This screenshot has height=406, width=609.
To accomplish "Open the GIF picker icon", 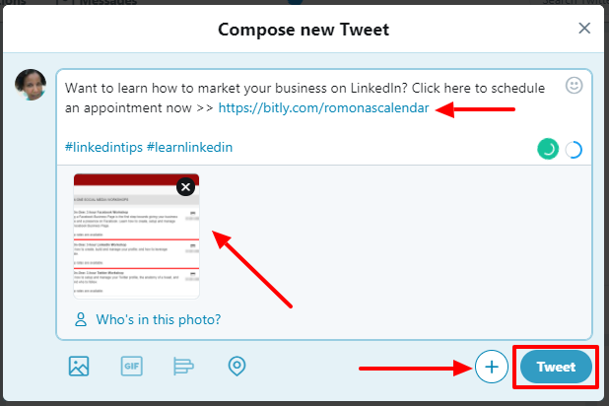I will [132, 366].
